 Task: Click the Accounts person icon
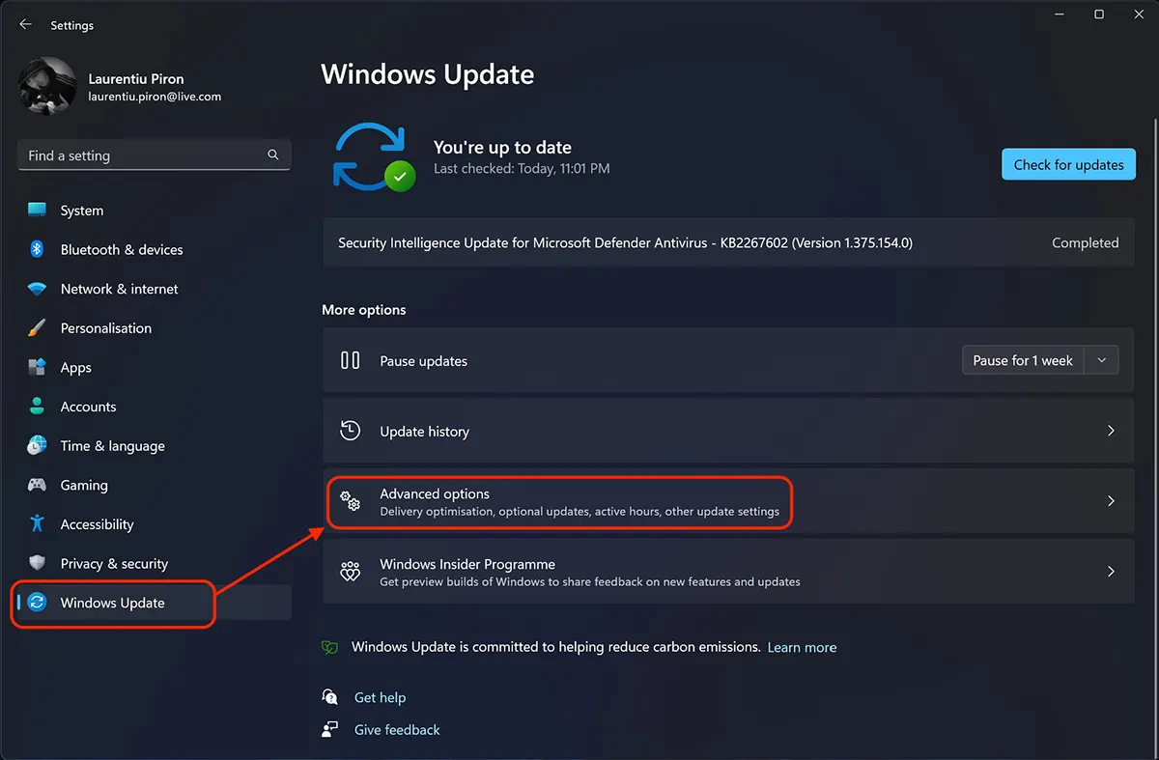pyautogui.click(x=37, y=407)
